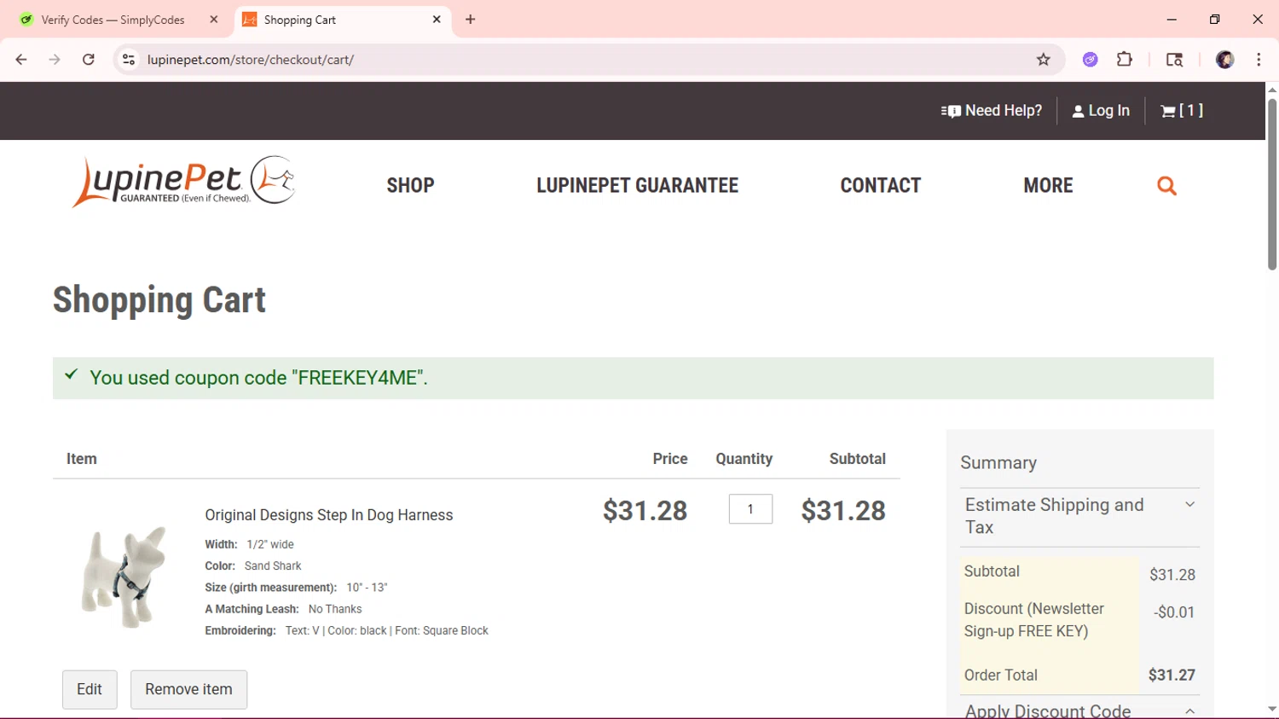Click the Log In link
Viewport: 1279px width, 719px height.
(x=1101, y=111)
